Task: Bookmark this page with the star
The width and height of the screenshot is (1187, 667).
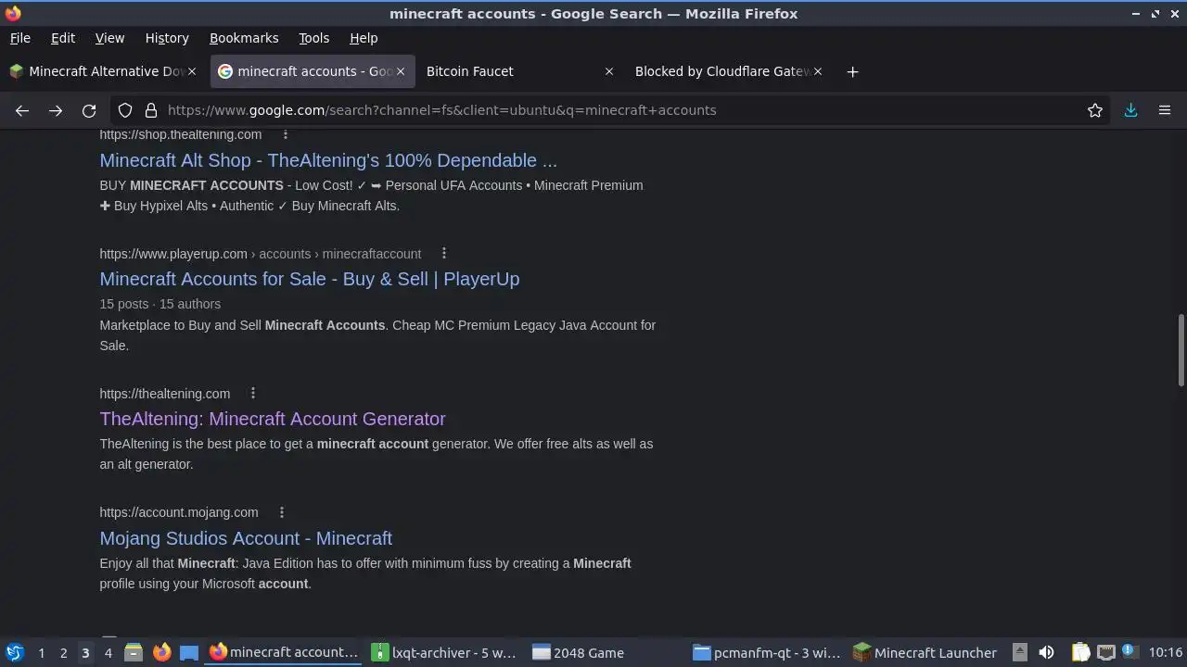Action: (1095, 110)
